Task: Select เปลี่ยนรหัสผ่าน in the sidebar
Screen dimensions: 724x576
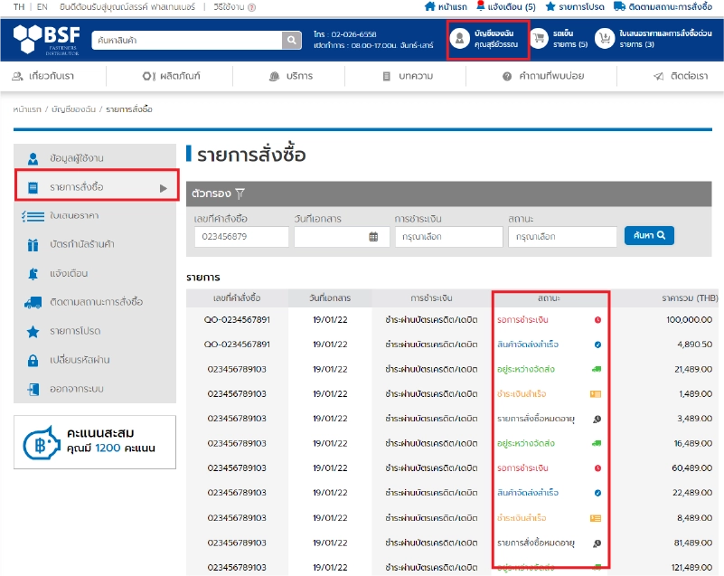Action: 80,360
